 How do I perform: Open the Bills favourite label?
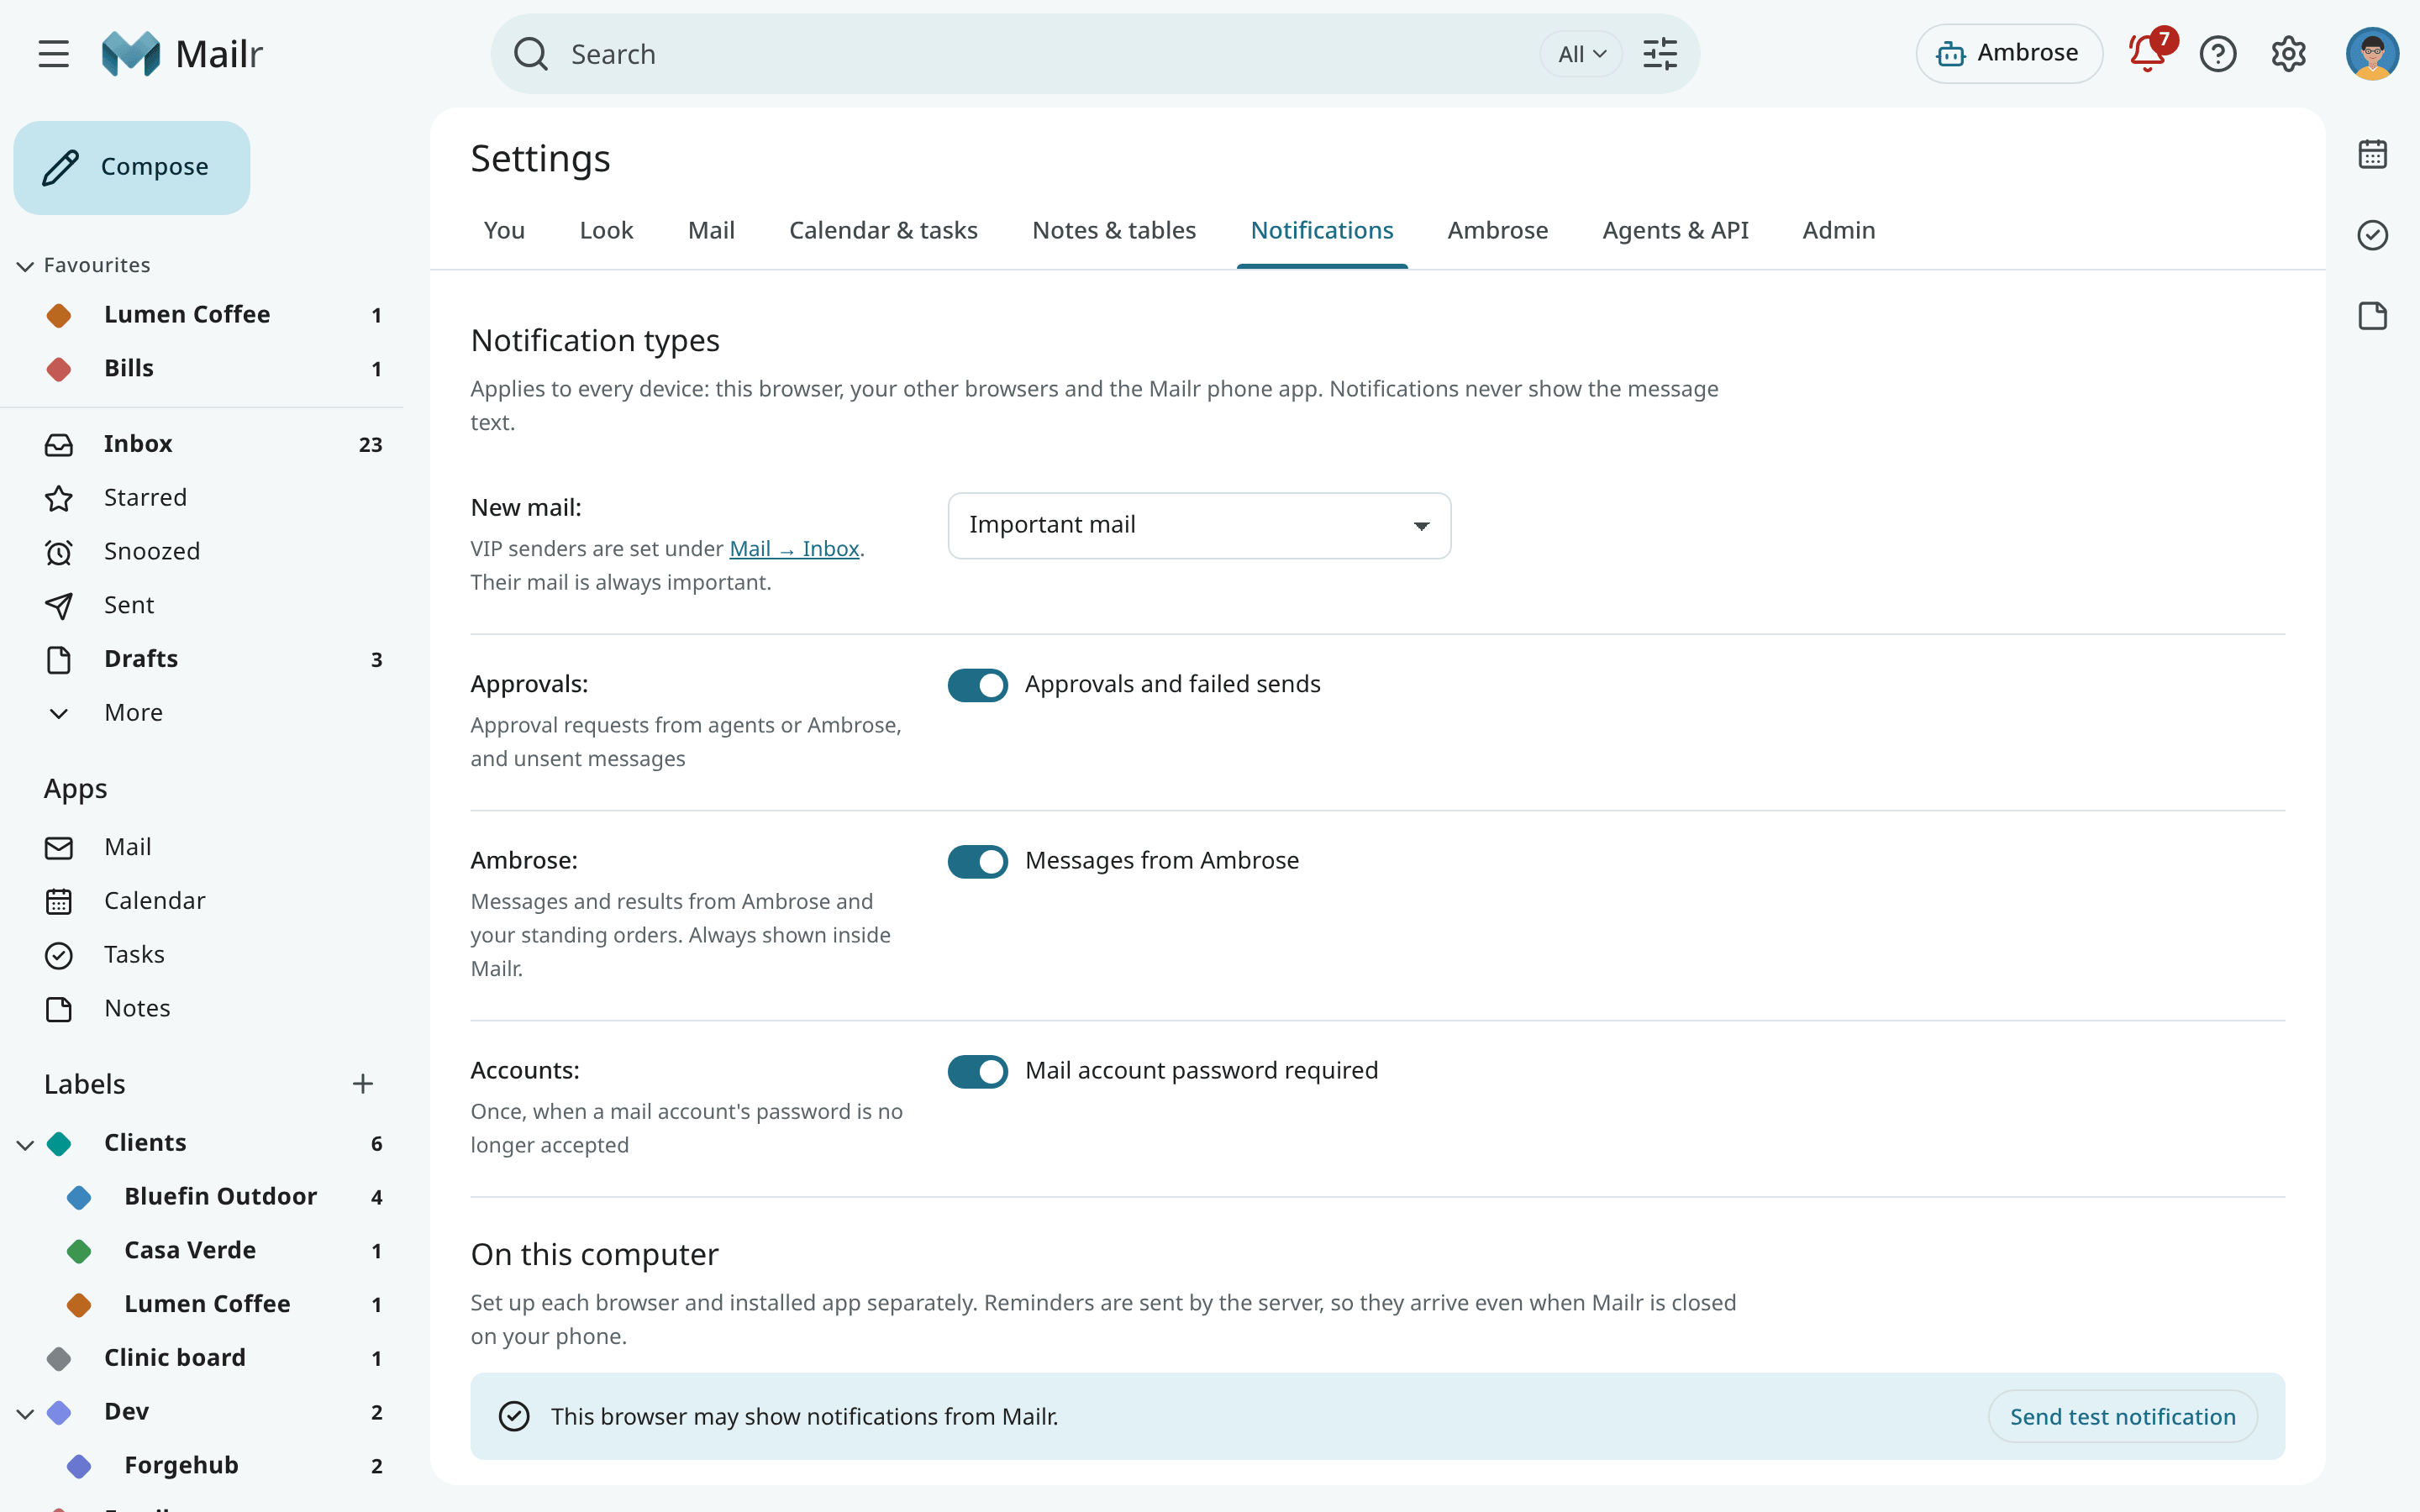pyautogui.click(x=202, y=369)
